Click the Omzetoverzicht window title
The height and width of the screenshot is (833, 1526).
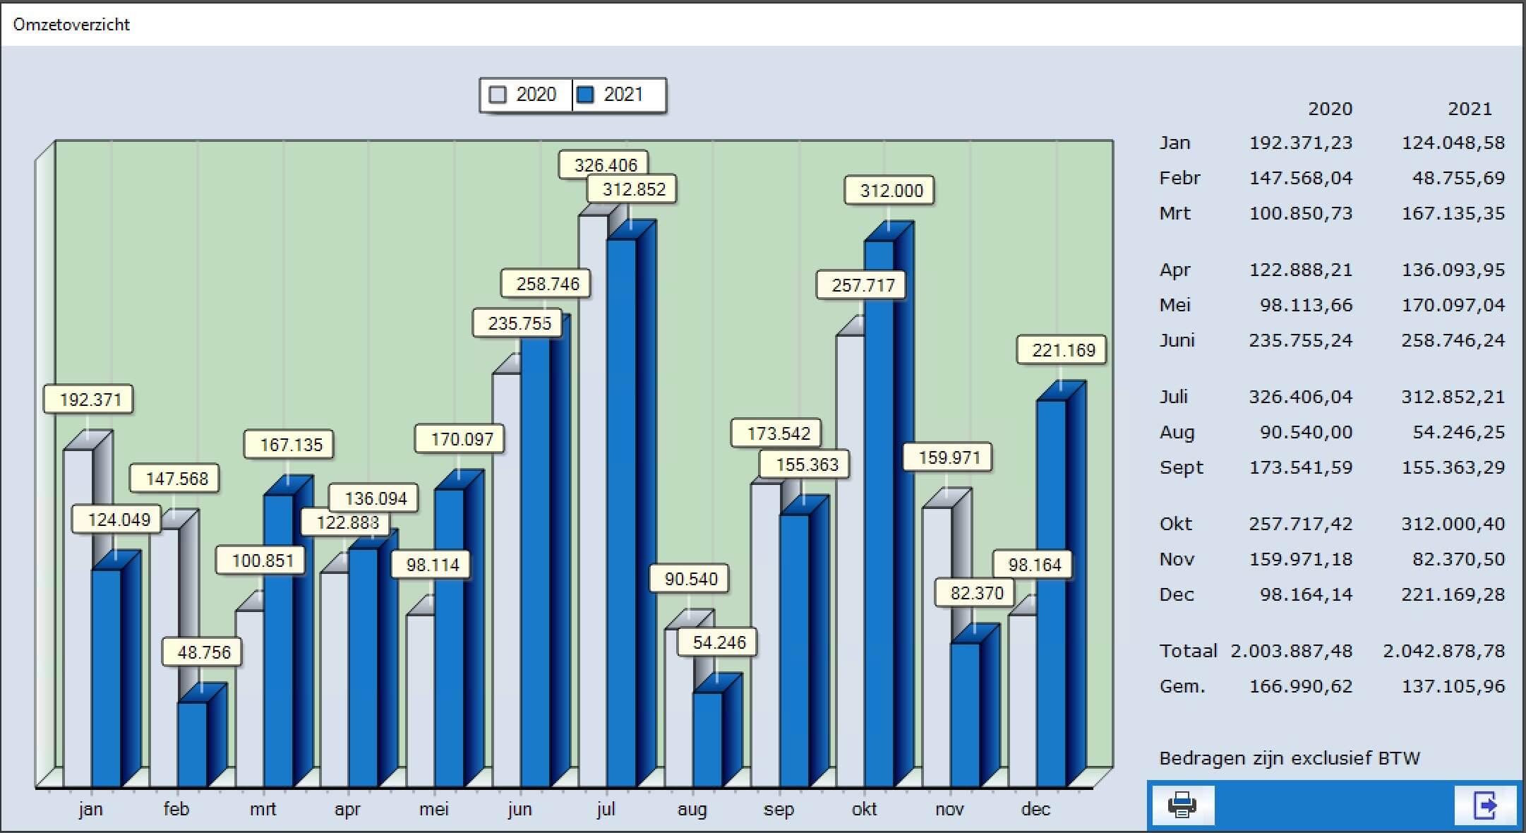click(71, 25)
